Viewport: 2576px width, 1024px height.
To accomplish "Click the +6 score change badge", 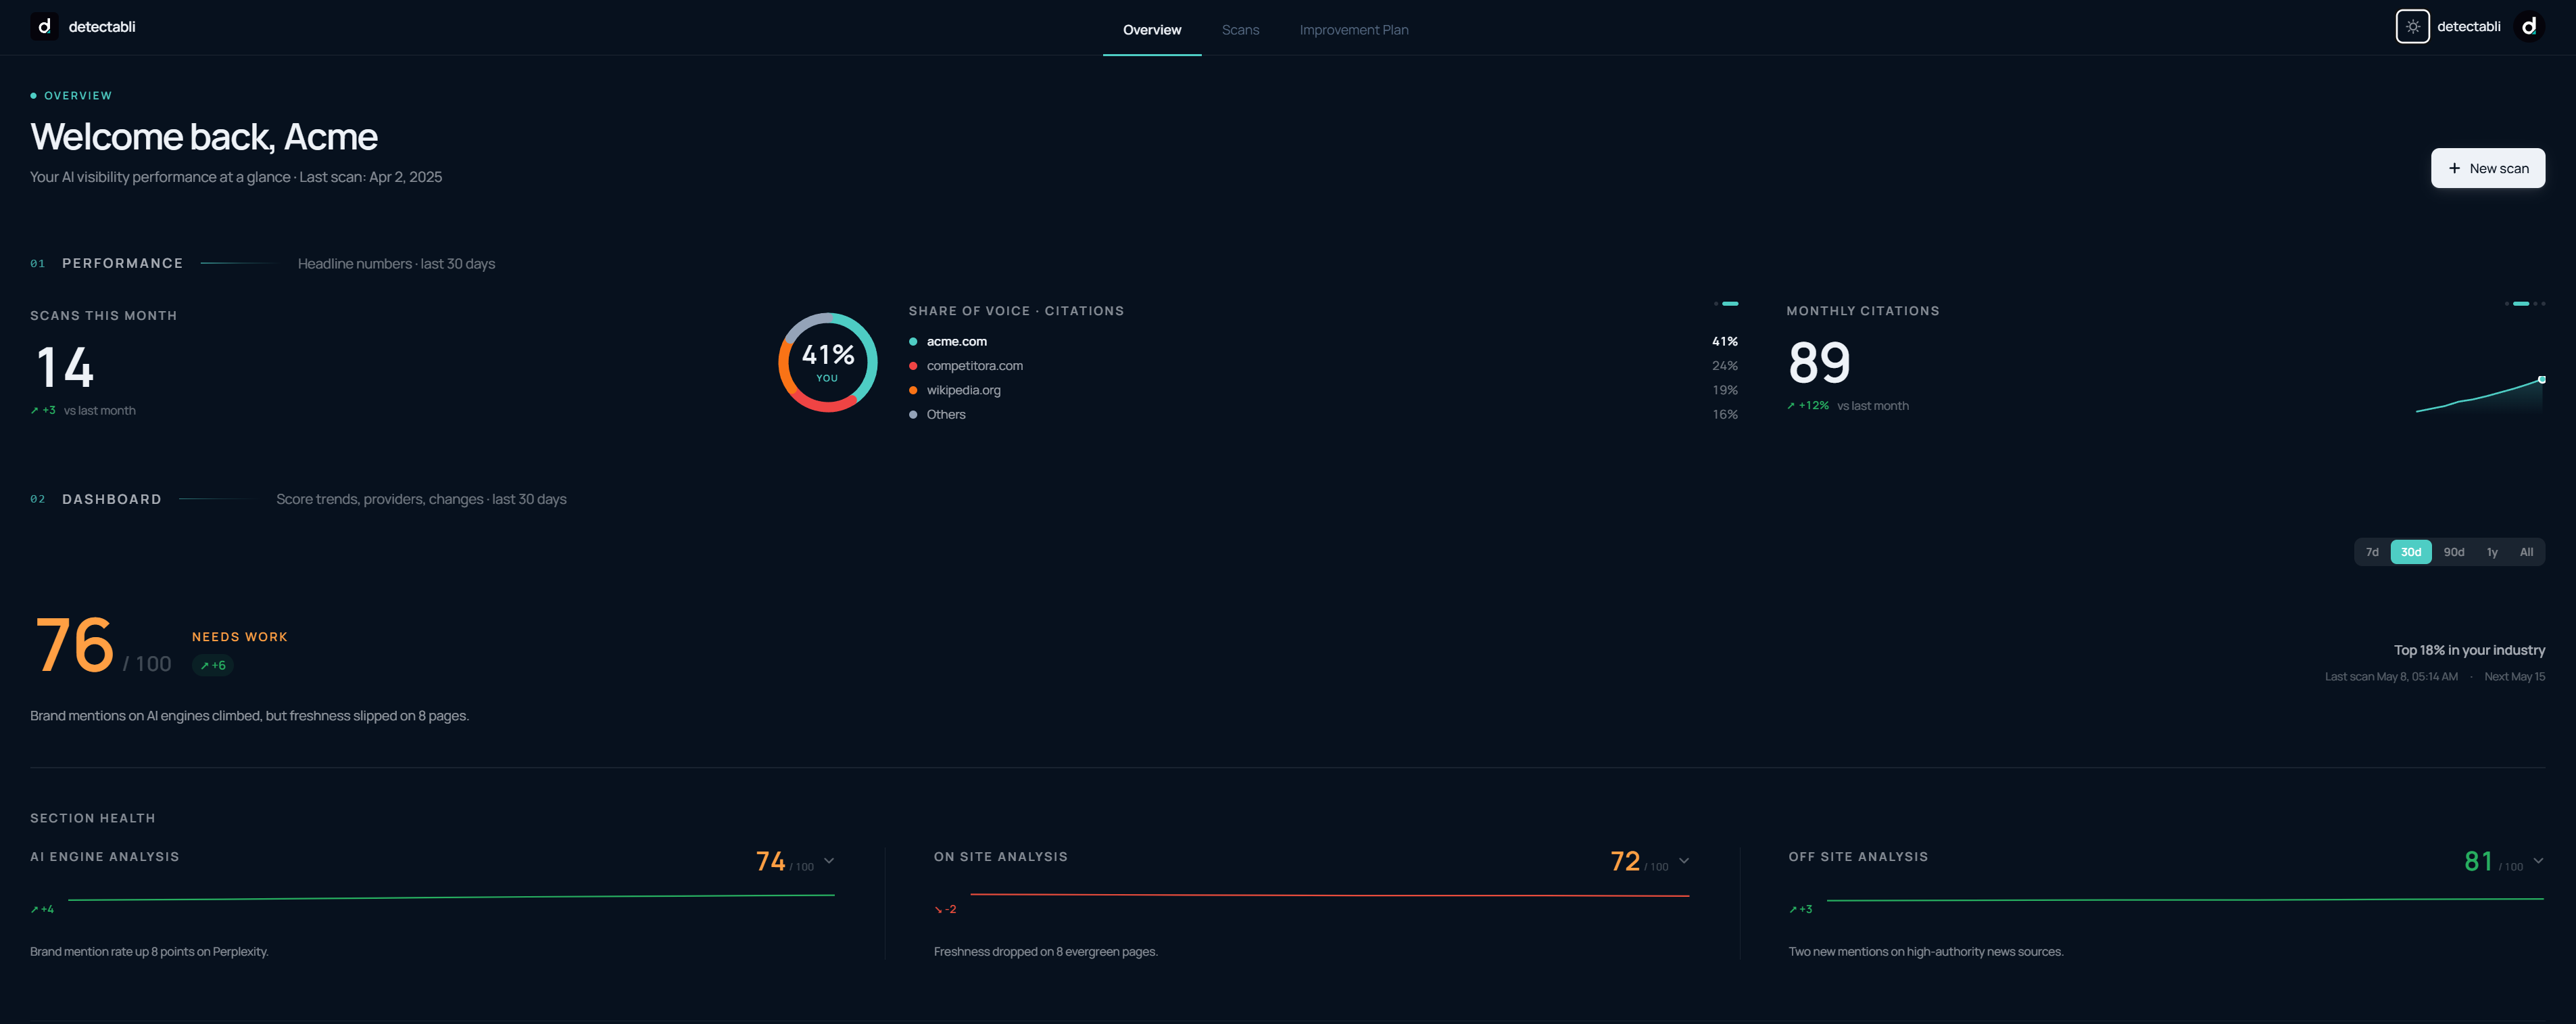I will 213,666.
